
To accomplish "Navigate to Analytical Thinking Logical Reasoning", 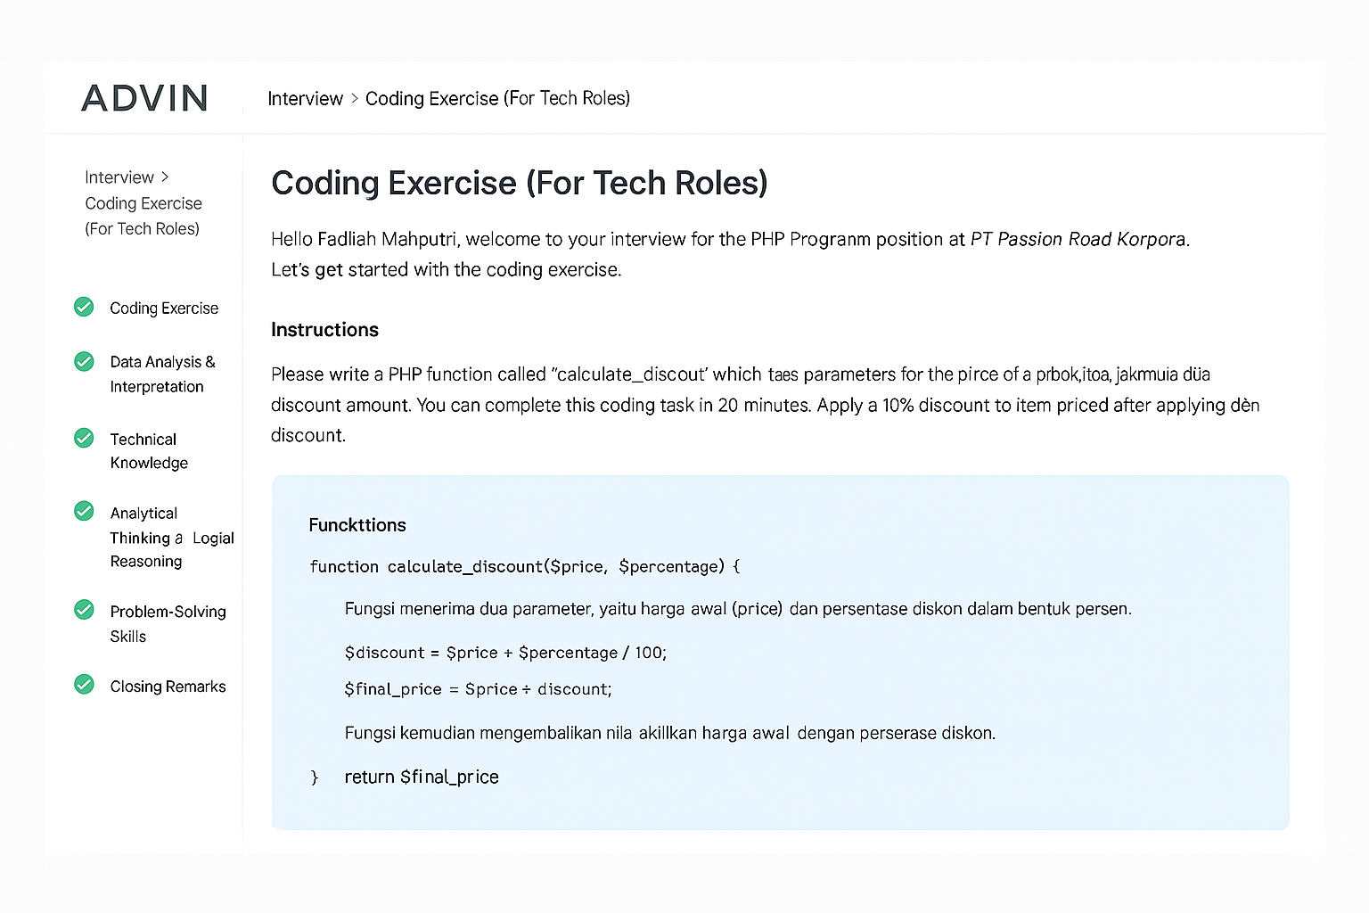I will tap(172, 537).
